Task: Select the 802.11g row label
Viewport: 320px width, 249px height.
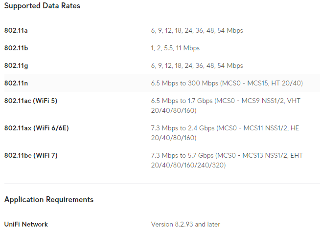Action: (16, 66)
